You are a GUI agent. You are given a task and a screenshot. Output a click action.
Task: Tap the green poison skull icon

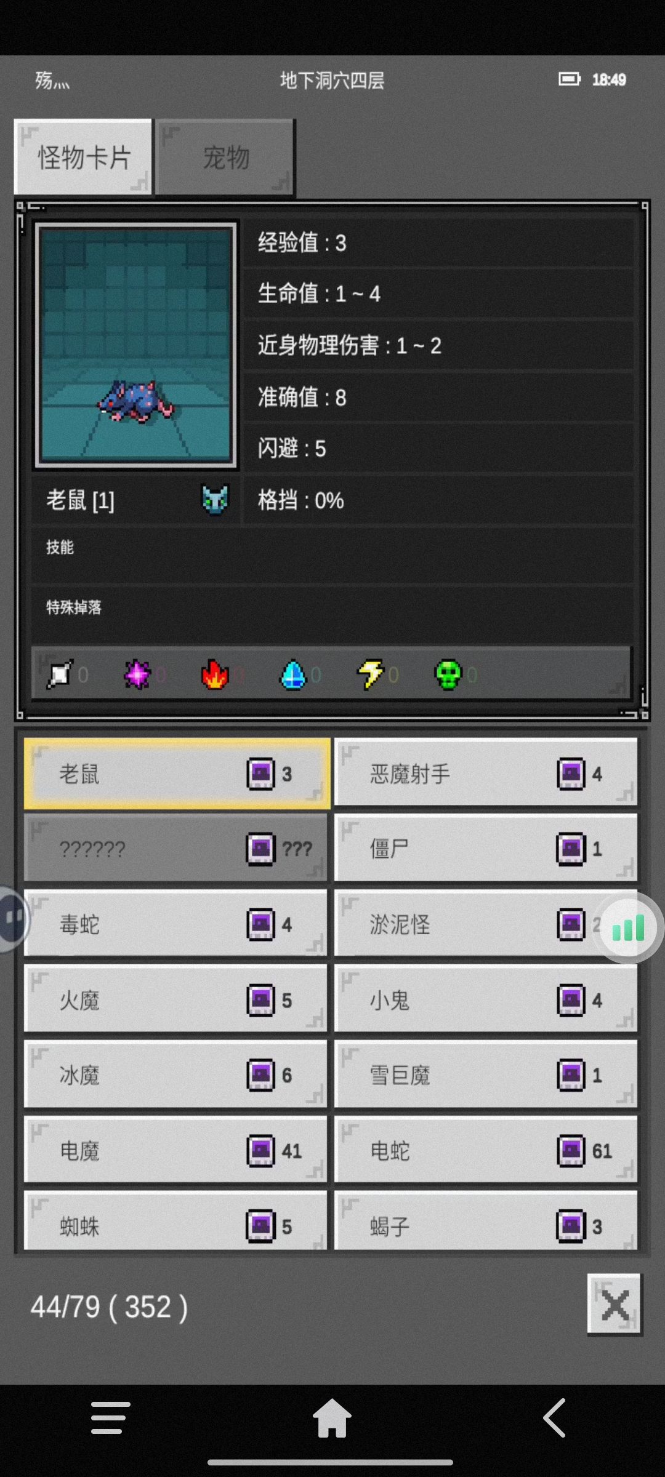pos(448,674)
